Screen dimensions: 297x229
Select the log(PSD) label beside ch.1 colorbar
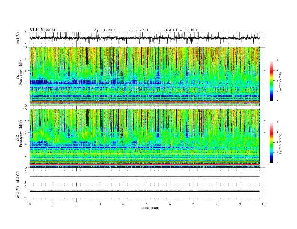coord(280,82)
